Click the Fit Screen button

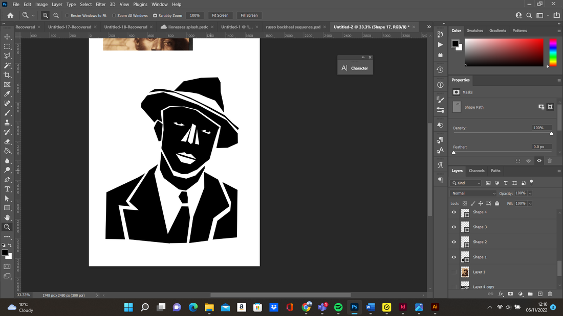click(x=220, y=15)
